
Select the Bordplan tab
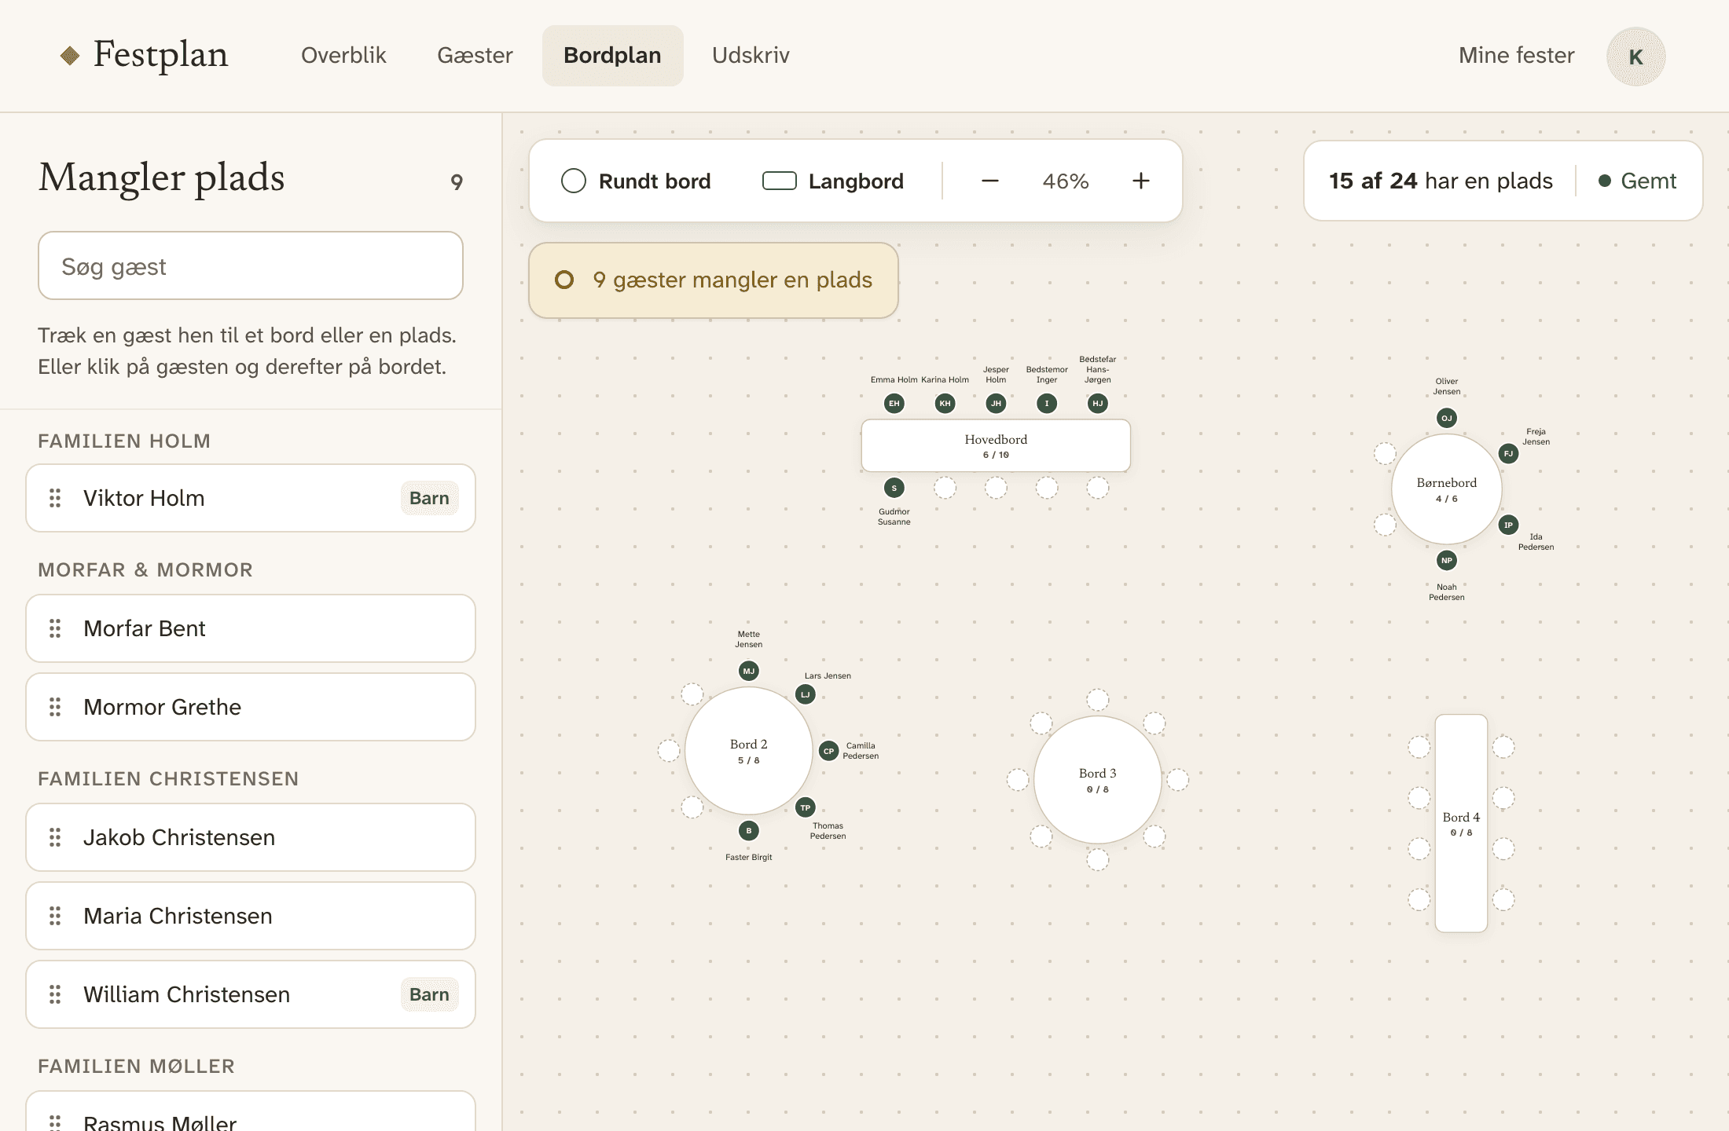(612, 55)
